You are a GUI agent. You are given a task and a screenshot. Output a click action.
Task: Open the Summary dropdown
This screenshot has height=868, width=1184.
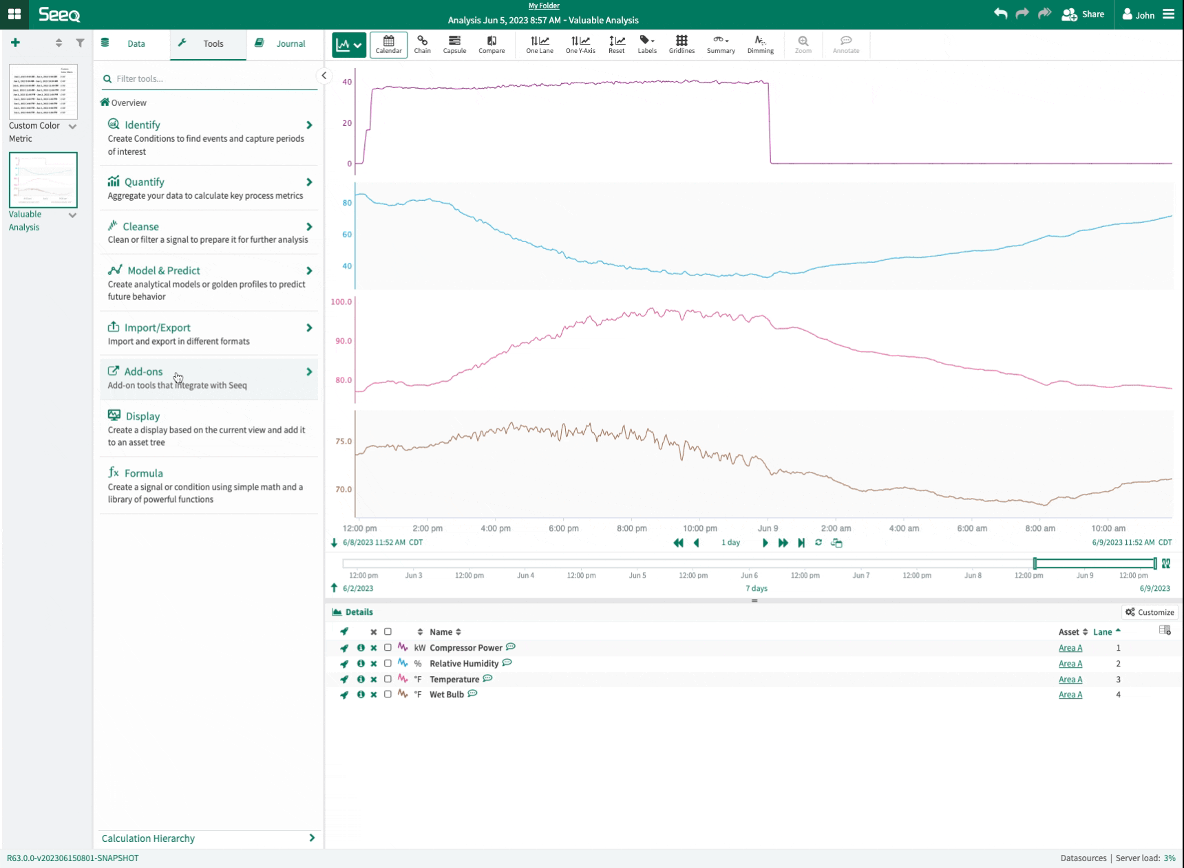(721, 45)
